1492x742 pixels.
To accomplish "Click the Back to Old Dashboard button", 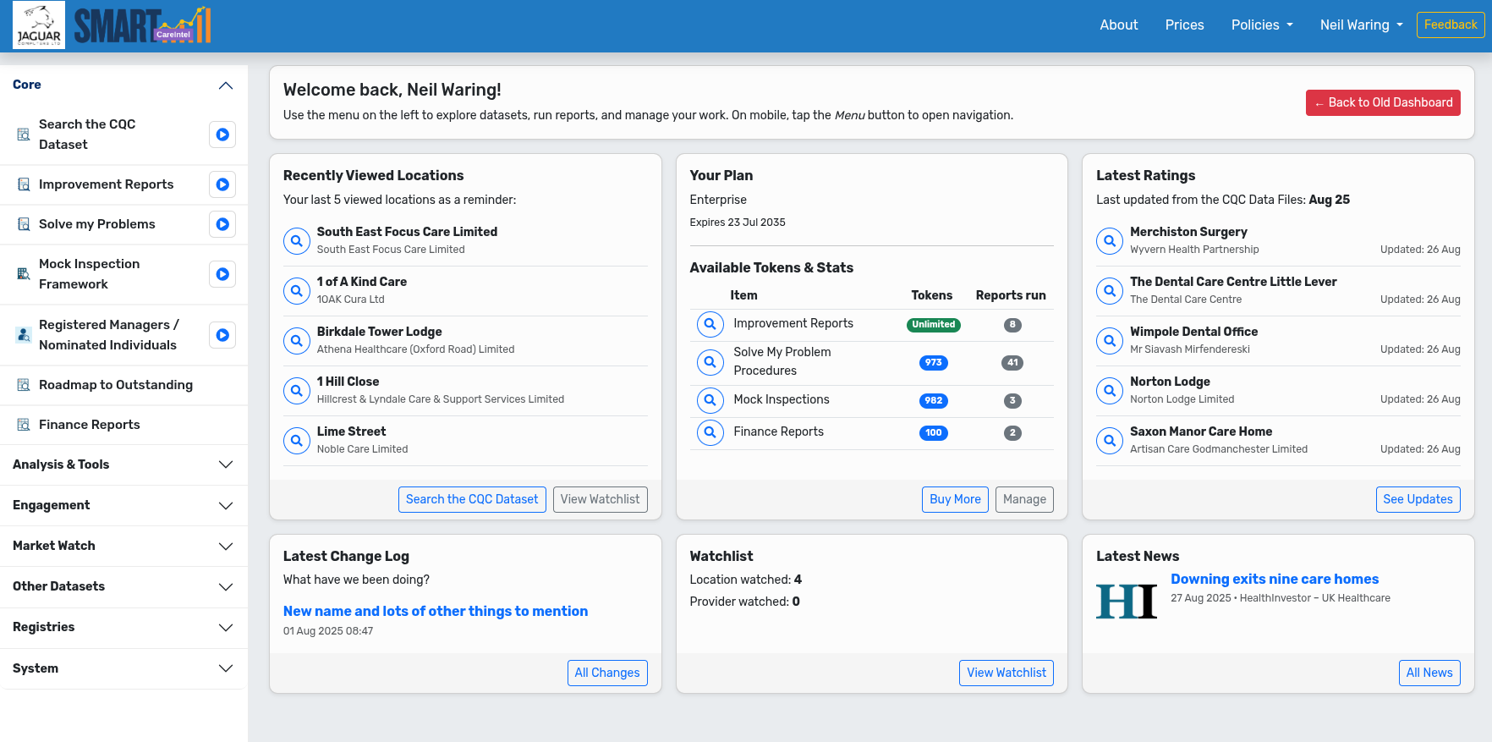I will pyautogui.click(x=1382, y=102).
